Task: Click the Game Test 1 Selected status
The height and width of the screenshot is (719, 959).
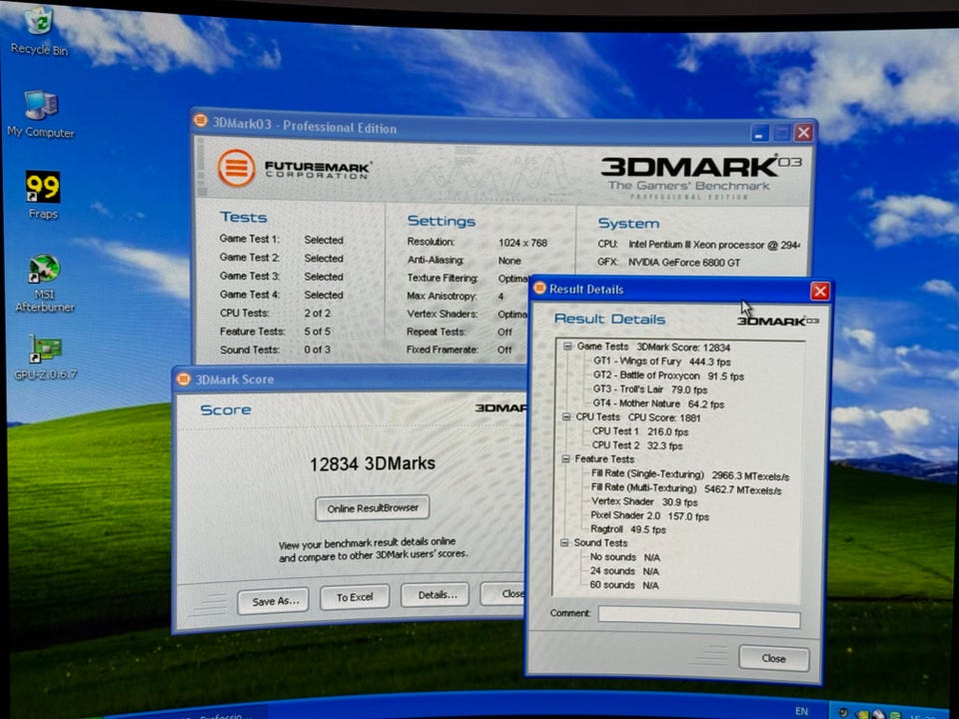Action: tap(324, 241)
